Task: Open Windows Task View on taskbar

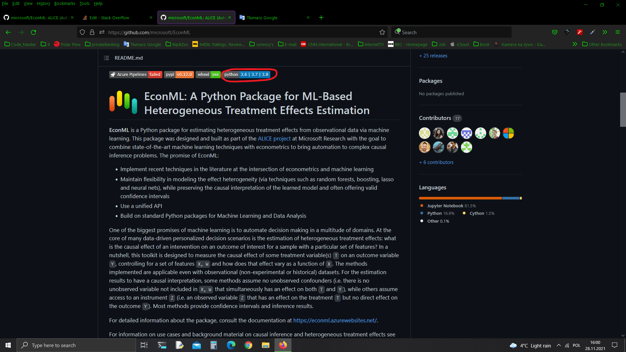Action: [144, 345]
